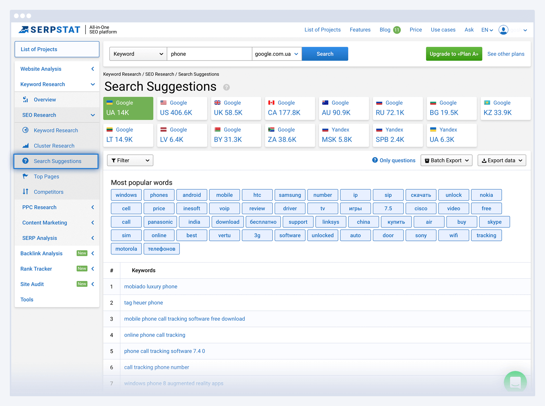Select the телефонов popular word tag
The height and width of the screenshot is (406, 545).
162,249
